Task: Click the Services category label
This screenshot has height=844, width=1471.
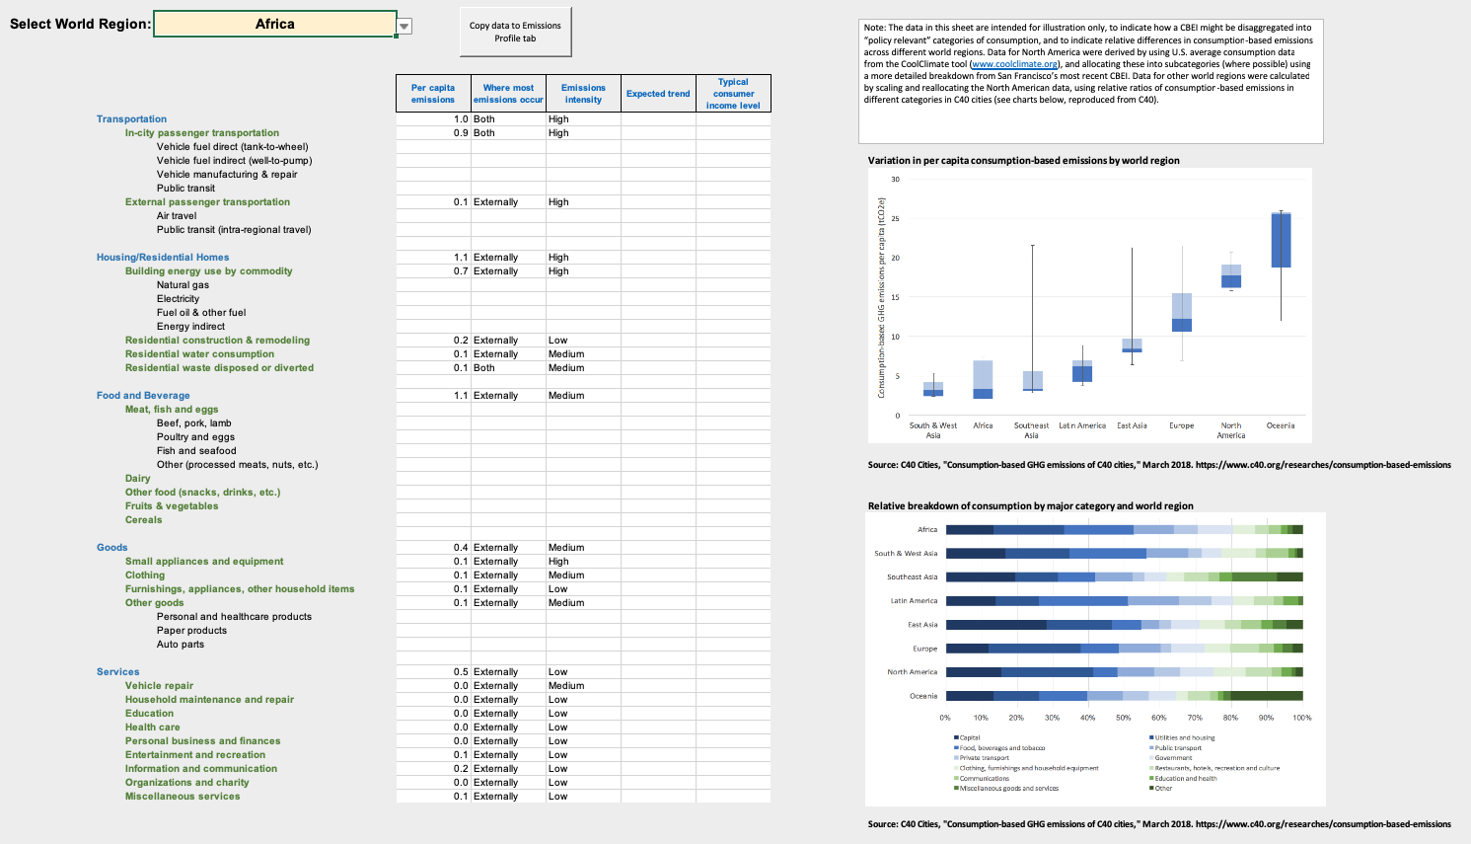Action: click(118, 671)
